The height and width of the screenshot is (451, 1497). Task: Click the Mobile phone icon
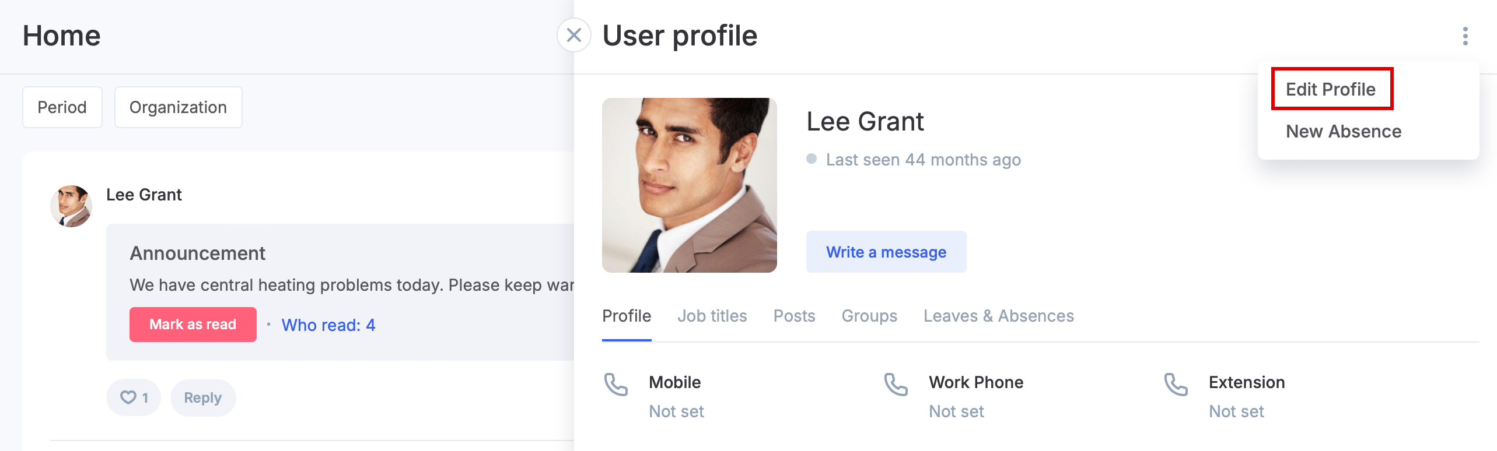615,385
